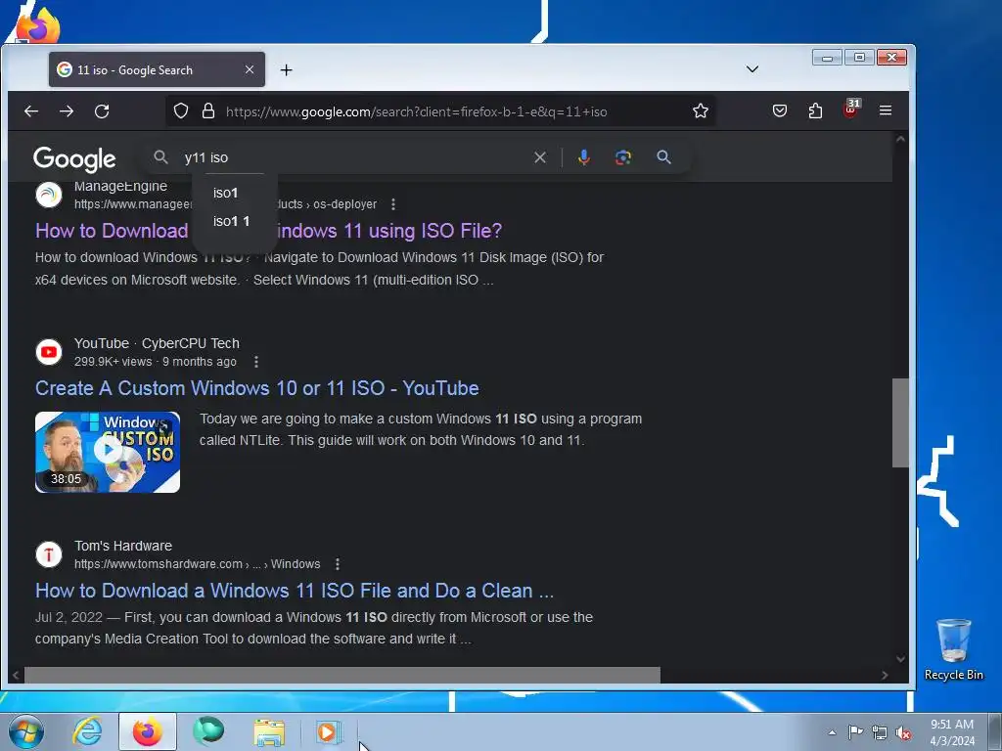Bookmark this page with the star
This screenshot has height=751, width=1002.
(x=701, y=111)
